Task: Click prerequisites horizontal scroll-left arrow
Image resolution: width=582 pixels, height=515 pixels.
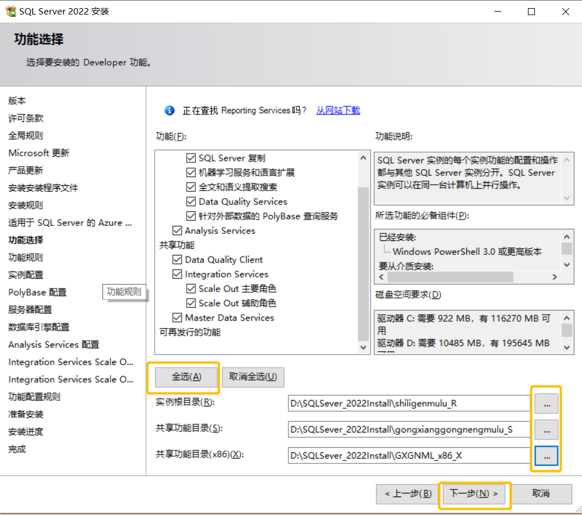Action: point(381,277)
